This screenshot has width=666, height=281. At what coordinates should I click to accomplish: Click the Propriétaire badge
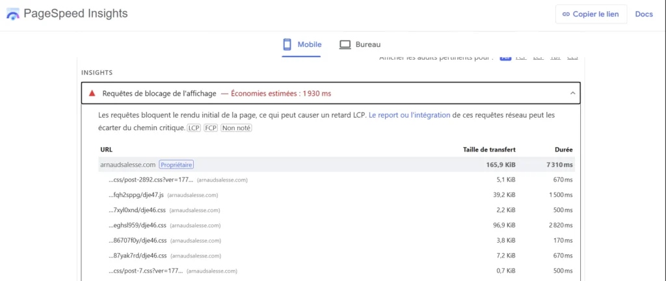[177, 165]
